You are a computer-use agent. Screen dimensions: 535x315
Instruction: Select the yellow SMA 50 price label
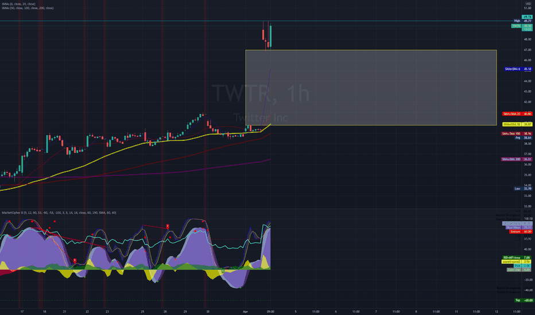pyautogui.click(x=517, y=124)
